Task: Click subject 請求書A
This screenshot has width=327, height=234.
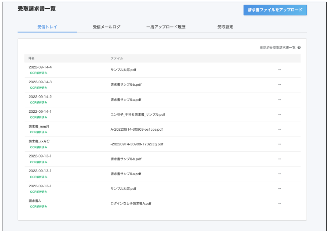Action: [35, 201]
